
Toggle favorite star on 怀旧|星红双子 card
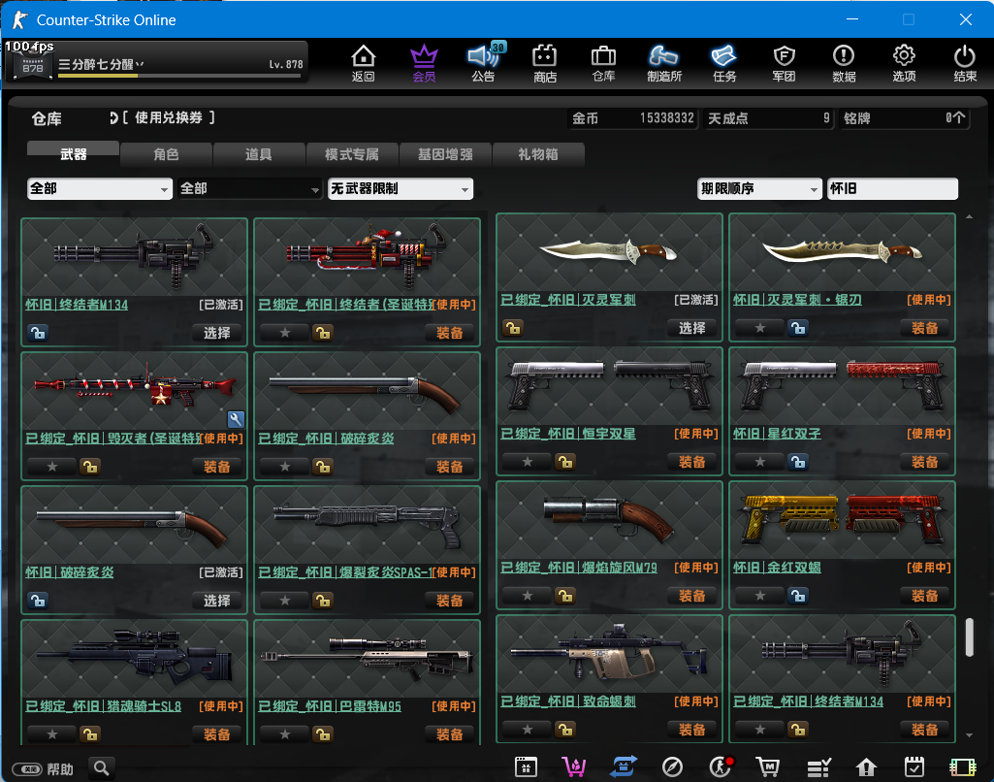tap(760, 462)
